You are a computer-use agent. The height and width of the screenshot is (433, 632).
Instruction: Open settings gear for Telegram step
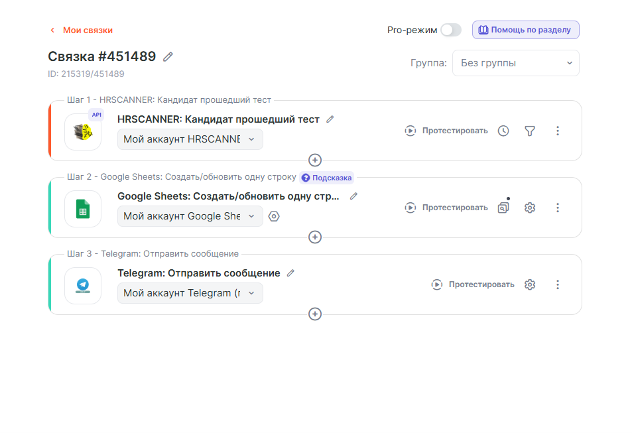(x=529, y=285)
